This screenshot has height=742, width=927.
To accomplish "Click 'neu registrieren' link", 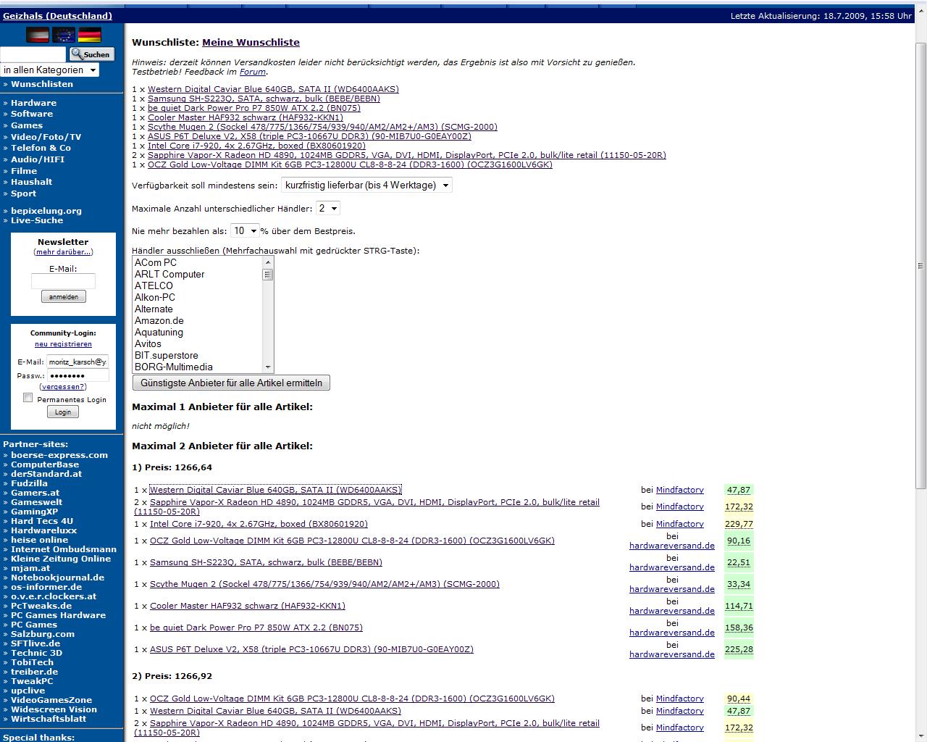I will tap(64, 344).
